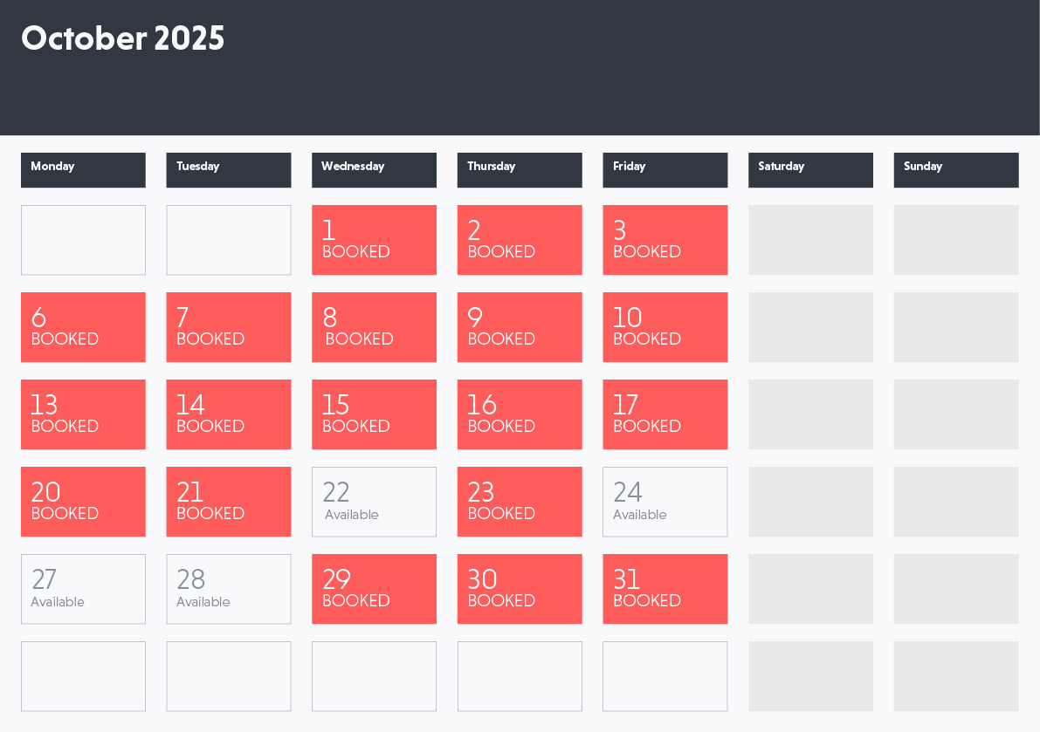The width and height of the screenshot is (1040, 732).
Task: Select the available date 24
Action: [665, 502]
